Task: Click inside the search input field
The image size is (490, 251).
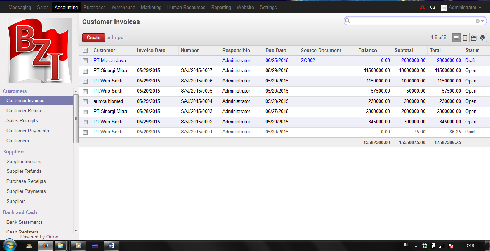Action: click(x=395, y=21)
